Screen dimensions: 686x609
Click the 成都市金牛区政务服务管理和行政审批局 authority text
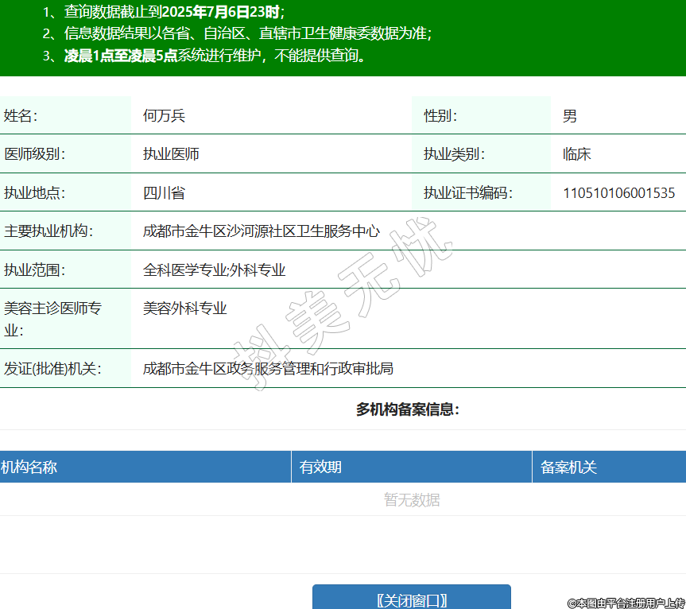[x=268, y=369]
